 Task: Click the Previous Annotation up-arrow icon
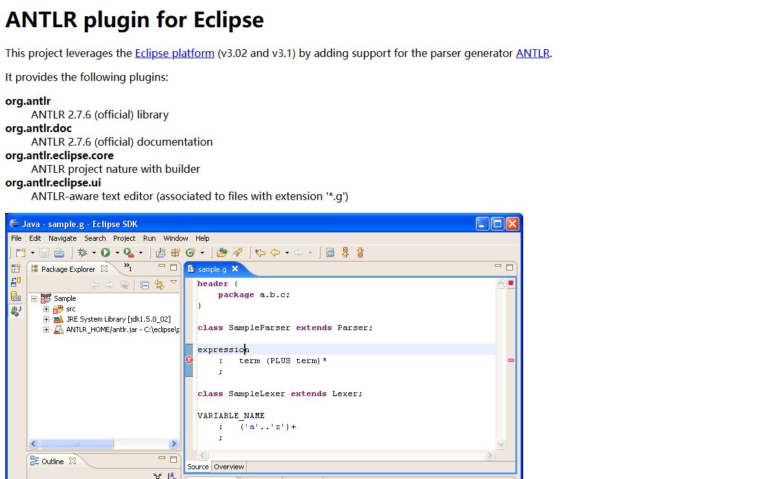(x=346, y=252)
